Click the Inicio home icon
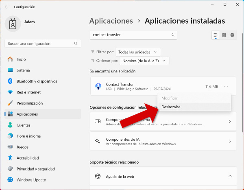Viewport: 244px width, 190px height. click(x=10, y=59)
